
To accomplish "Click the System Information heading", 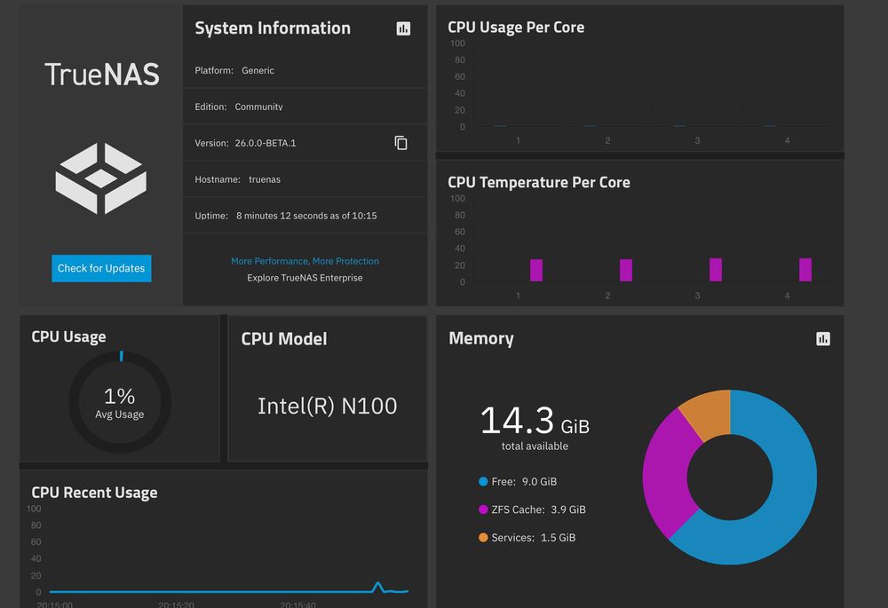I will click(x=273, y=28).
